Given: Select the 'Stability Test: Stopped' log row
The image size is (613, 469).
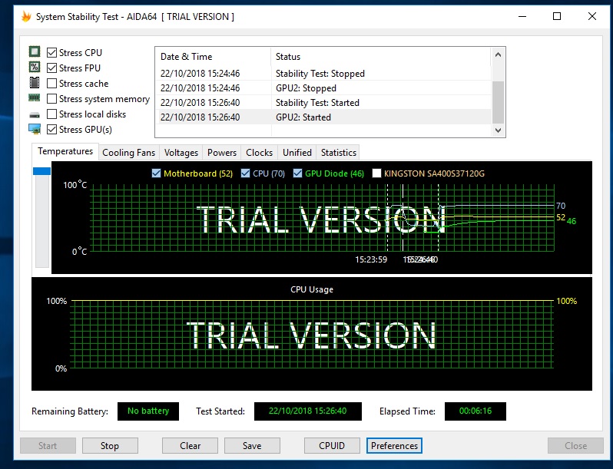Looking at the screenshot, I should tap(323, 74).
